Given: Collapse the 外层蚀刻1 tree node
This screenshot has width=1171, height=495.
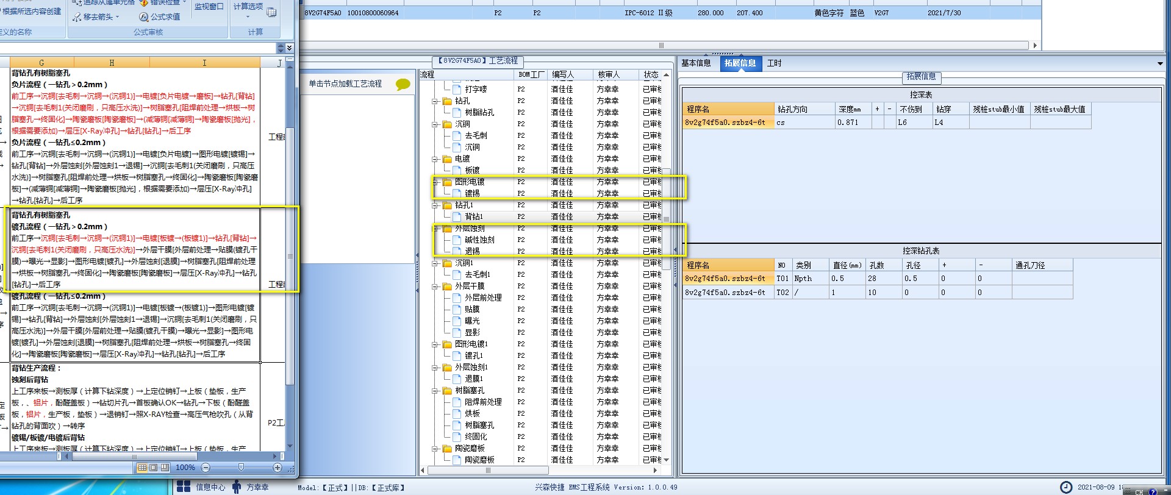Looking at the screenshot, I should pyautogui.click(x=436, y=368).
